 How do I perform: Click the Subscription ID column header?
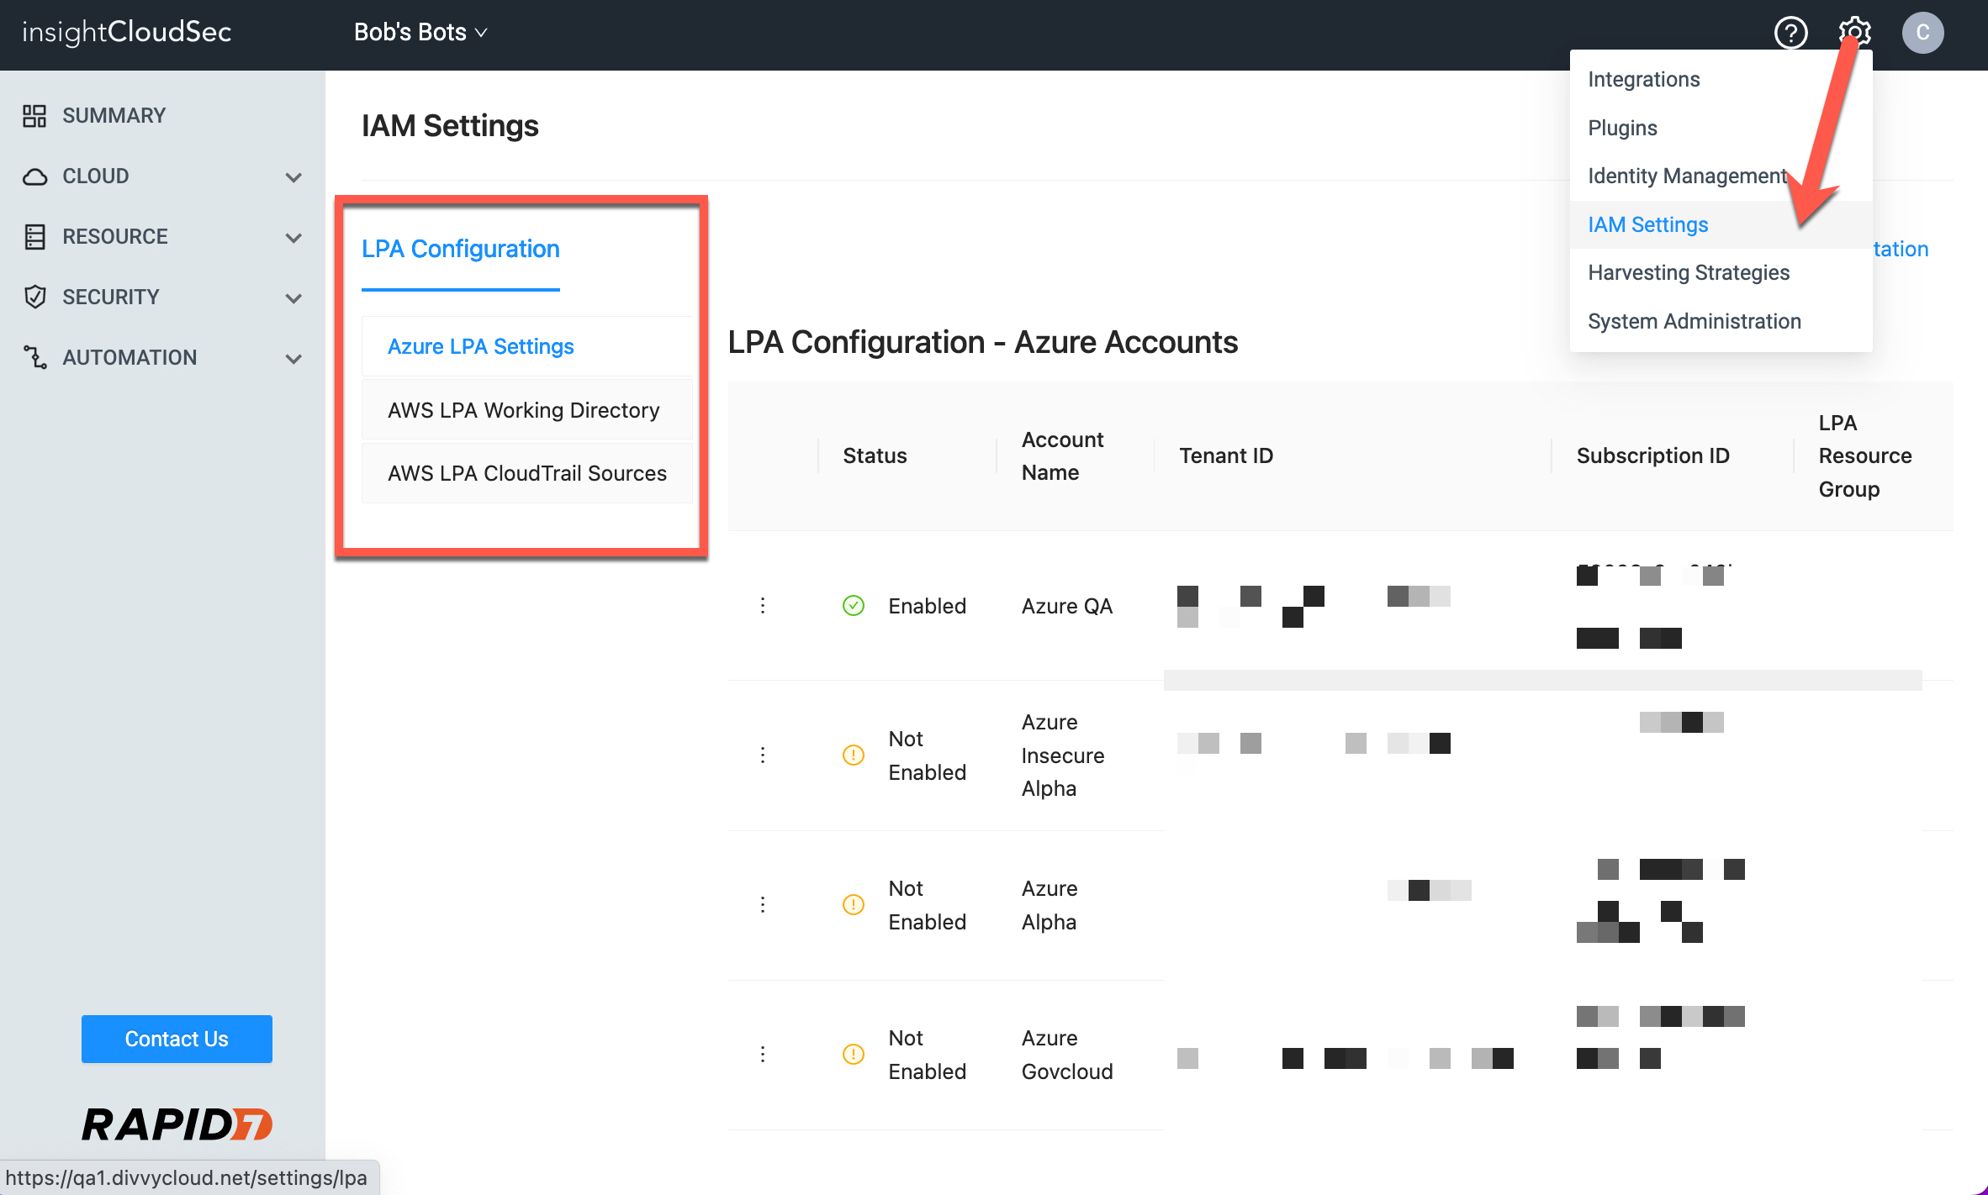(x=1652, y=455)
